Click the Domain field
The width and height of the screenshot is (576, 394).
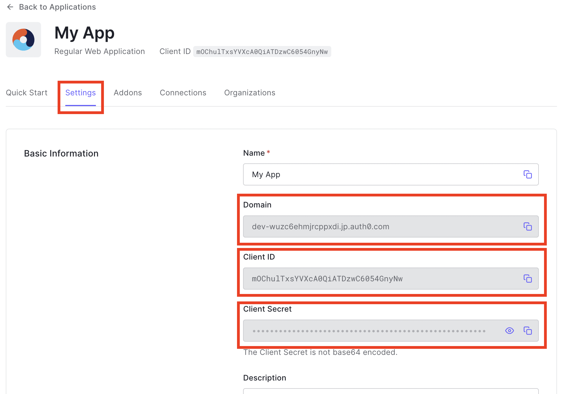click(x=358, y=226)
